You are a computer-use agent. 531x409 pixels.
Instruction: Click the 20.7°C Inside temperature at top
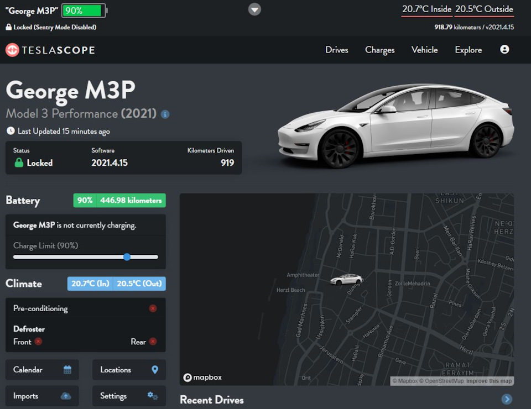[426, 9]
